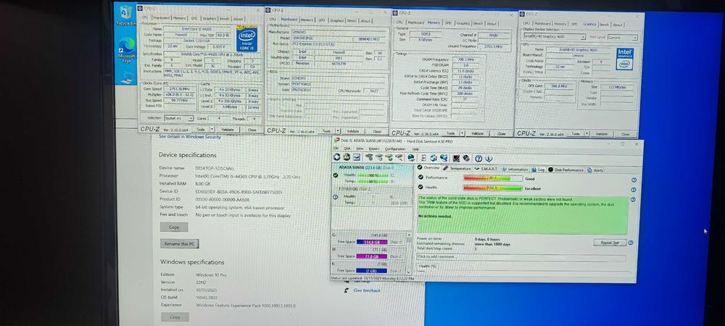
Task: Click Copy under Device specifications
Action: click(174, 227)
